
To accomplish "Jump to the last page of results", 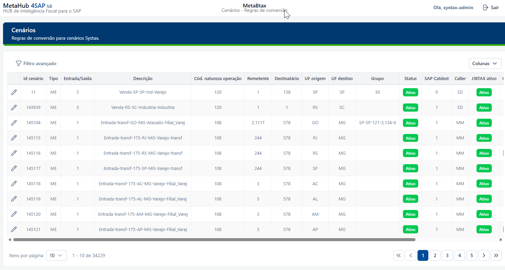I will coord(496,255).
